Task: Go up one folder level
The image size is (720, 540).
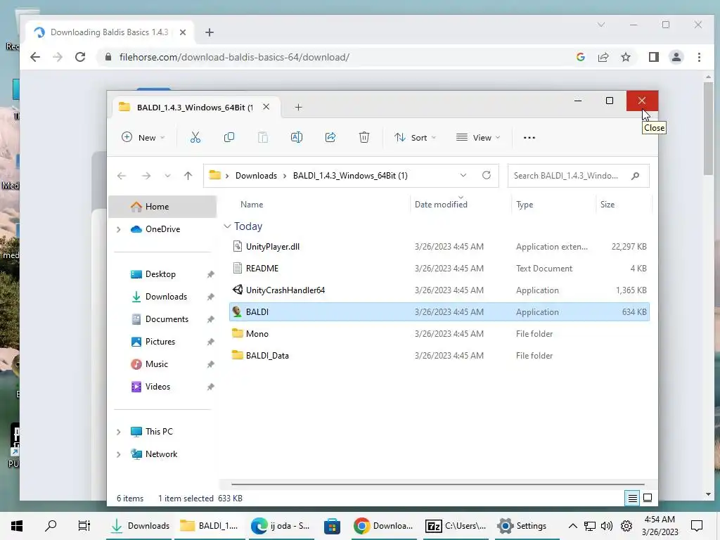Action: click(x=188, y=176)
